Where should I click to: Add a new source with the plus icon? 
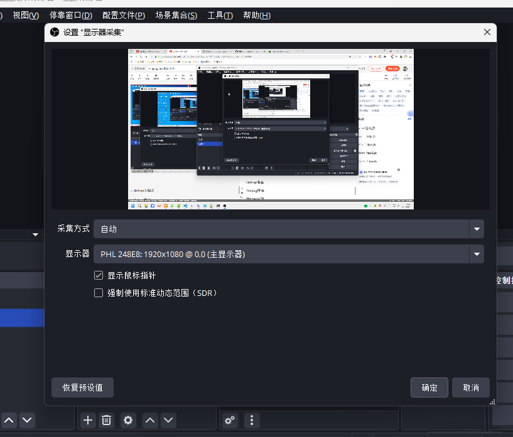coord(87,420)
